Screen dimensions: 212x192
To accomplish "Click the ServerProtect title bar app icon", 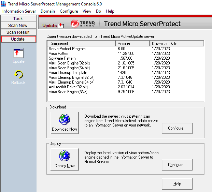I will coord(3,4).
